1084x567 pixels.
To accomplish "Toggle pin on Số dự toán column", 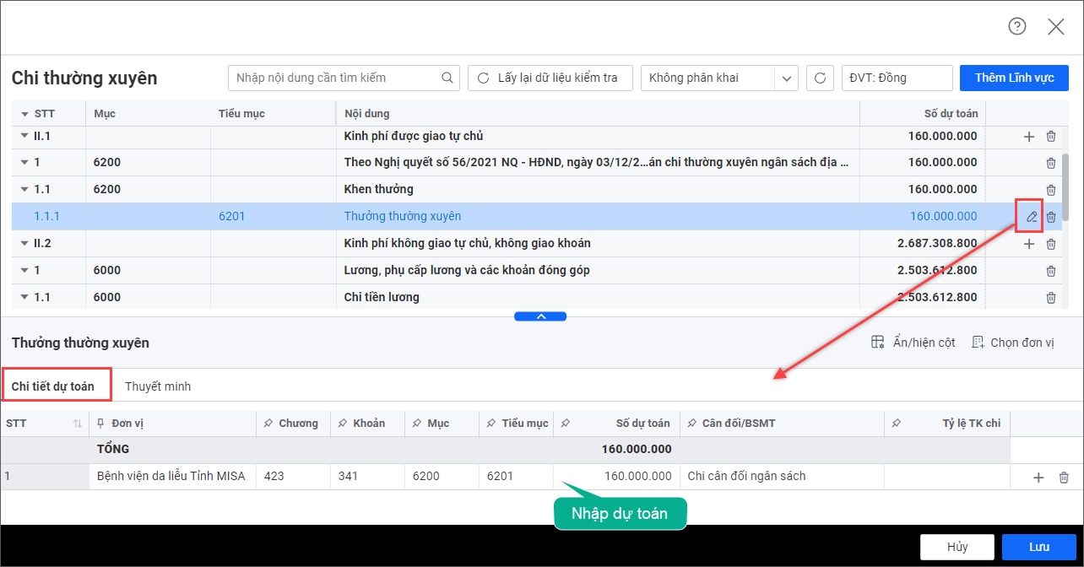I will [x=566, y=424].
